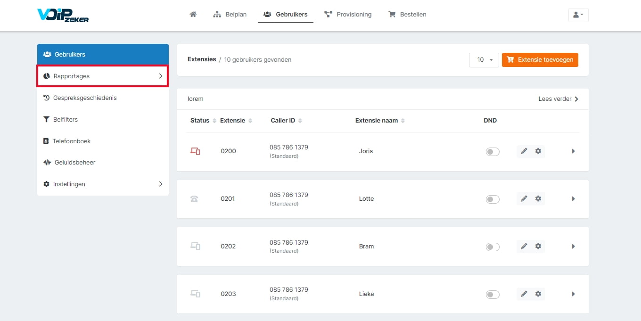Screen dimensions: 641x321
Task: Open Gespreksgeschiedenis in the sidebar
Action: coord(103,98)
